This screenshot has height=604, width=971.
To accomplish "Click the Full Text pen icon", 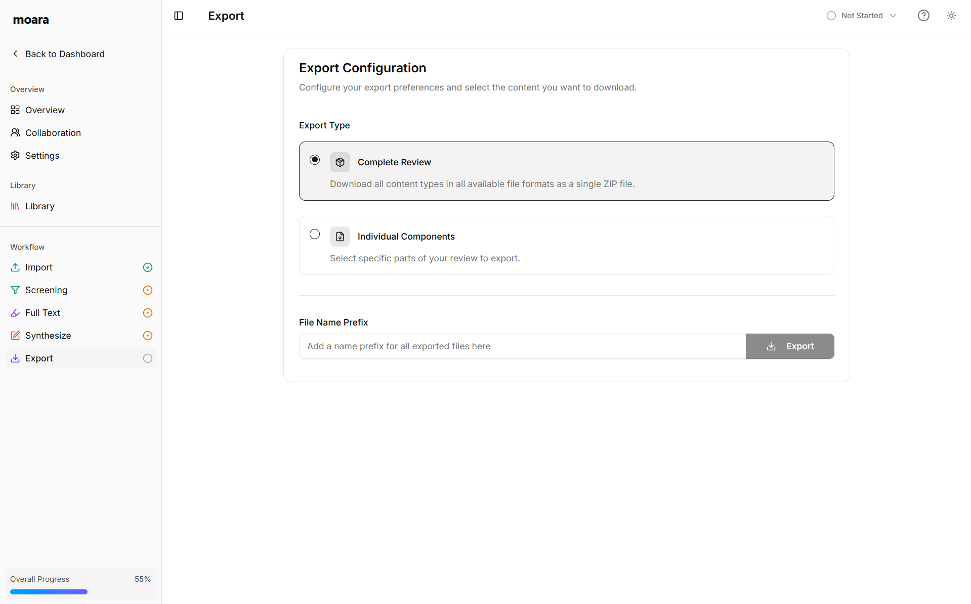I will tap(15, 312).
